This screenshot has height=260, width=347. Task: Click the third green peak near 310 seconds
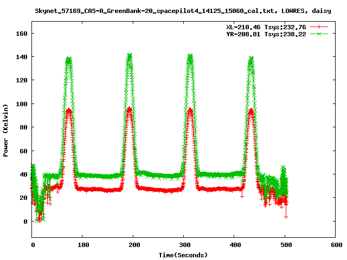tap(190, 57)
